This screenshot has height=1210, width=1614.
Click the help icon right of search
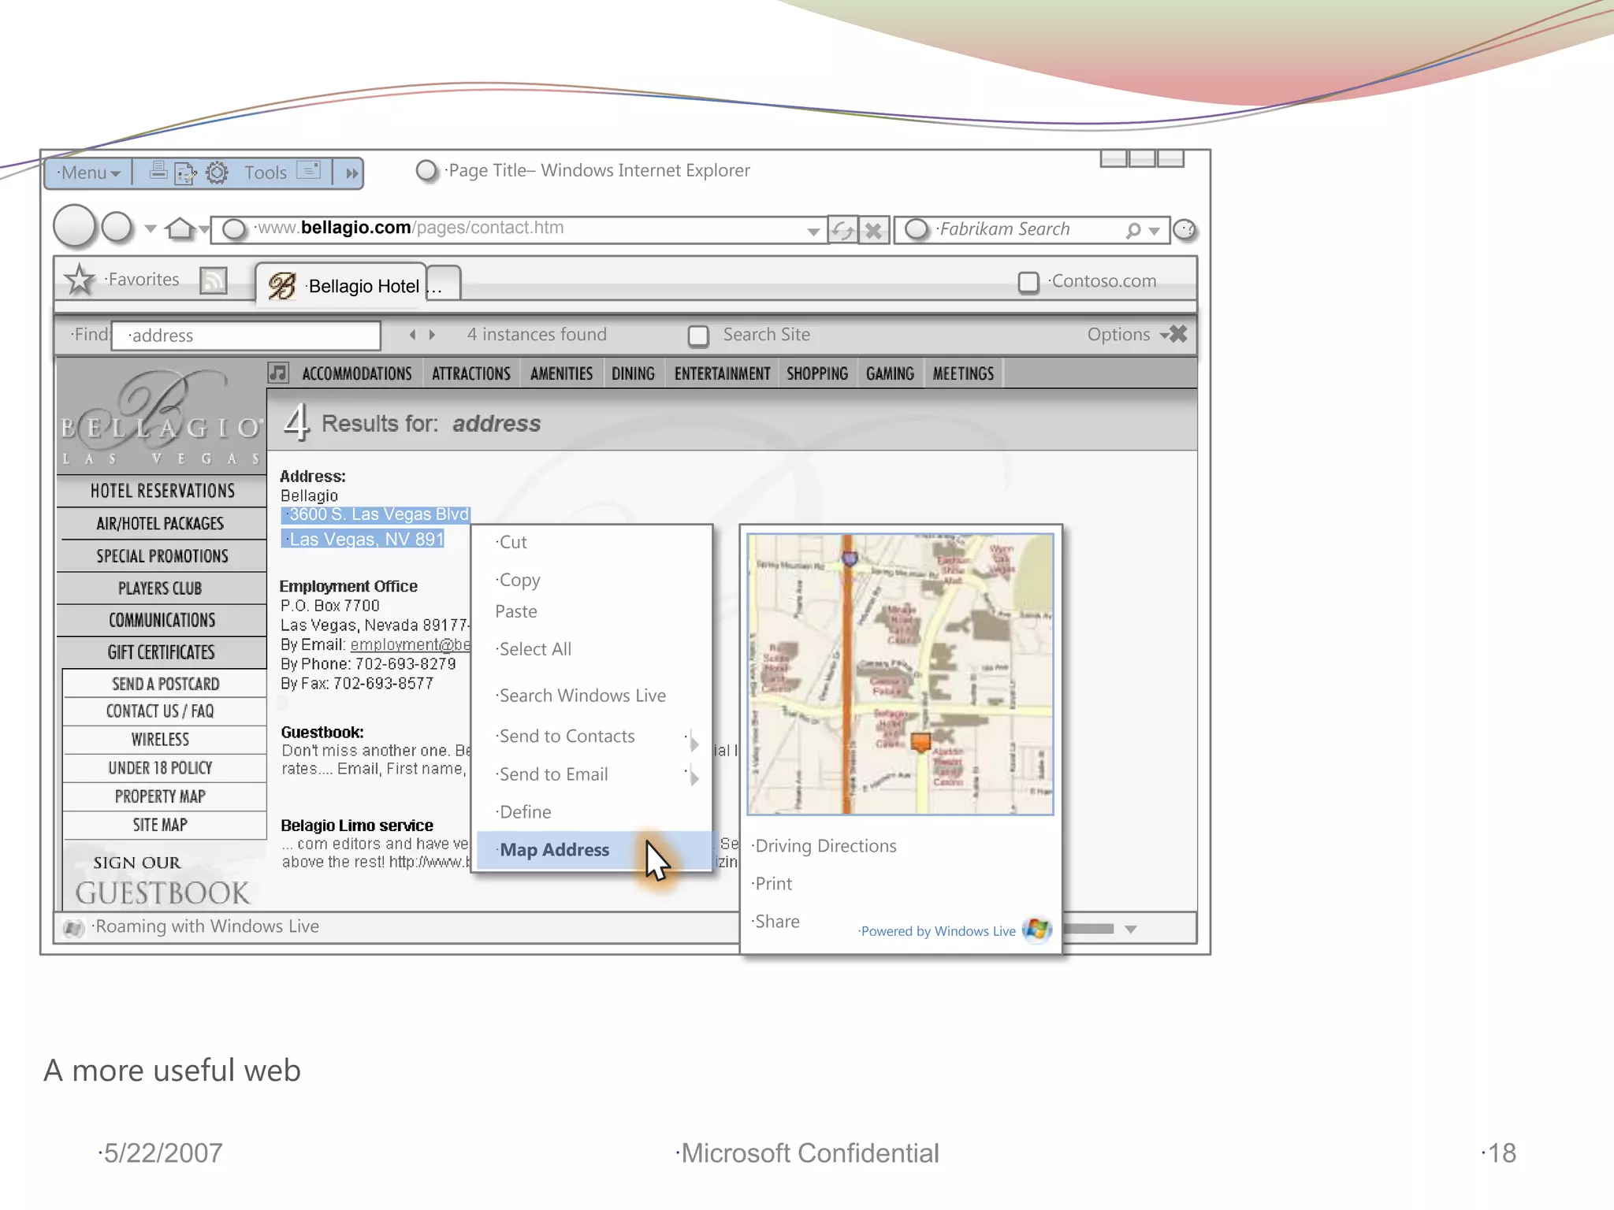tap(1184, 230)
